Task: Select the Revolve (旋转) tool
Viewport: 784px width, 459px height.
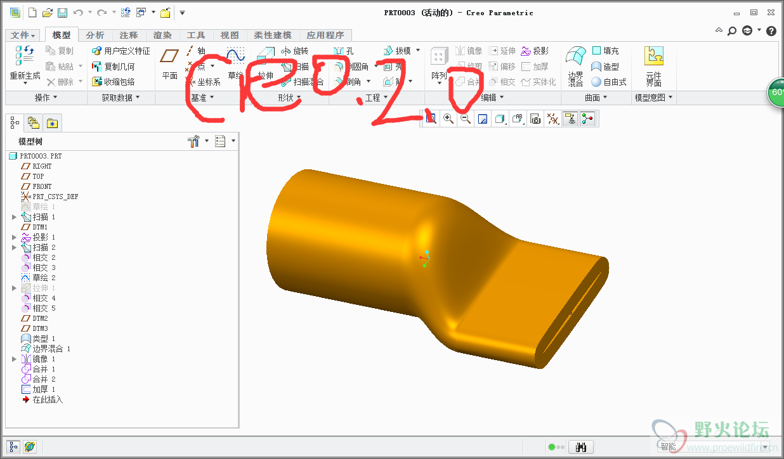Action: tap(294, 51)
